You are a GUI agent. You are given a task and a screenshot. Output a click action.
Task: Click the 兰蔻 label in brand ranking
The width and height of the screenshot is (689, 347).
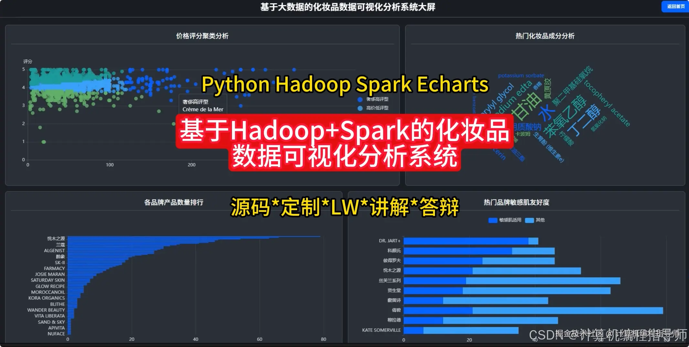point(60,245)
